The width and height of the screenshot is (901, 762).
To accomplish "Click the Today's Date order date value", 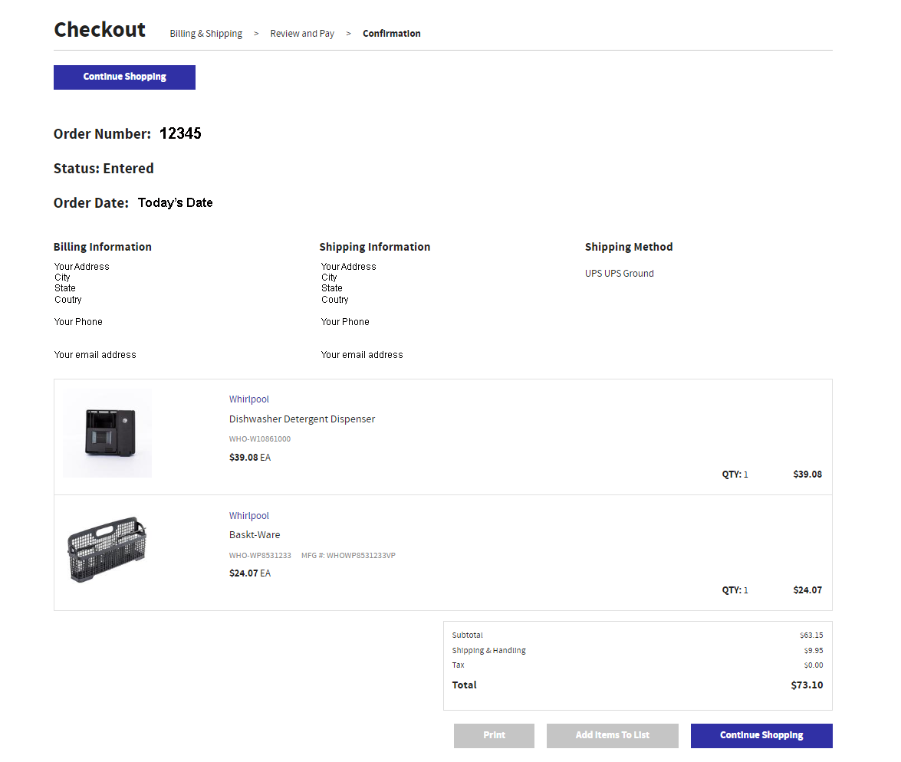I will coord(176,203).
